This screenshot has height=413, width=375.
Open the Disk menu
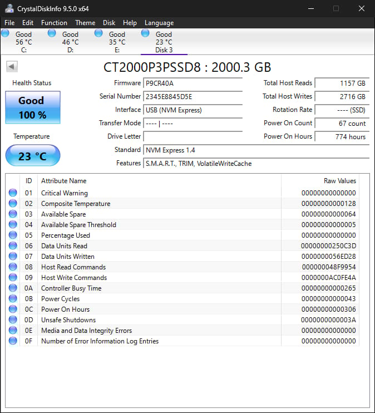109,23
